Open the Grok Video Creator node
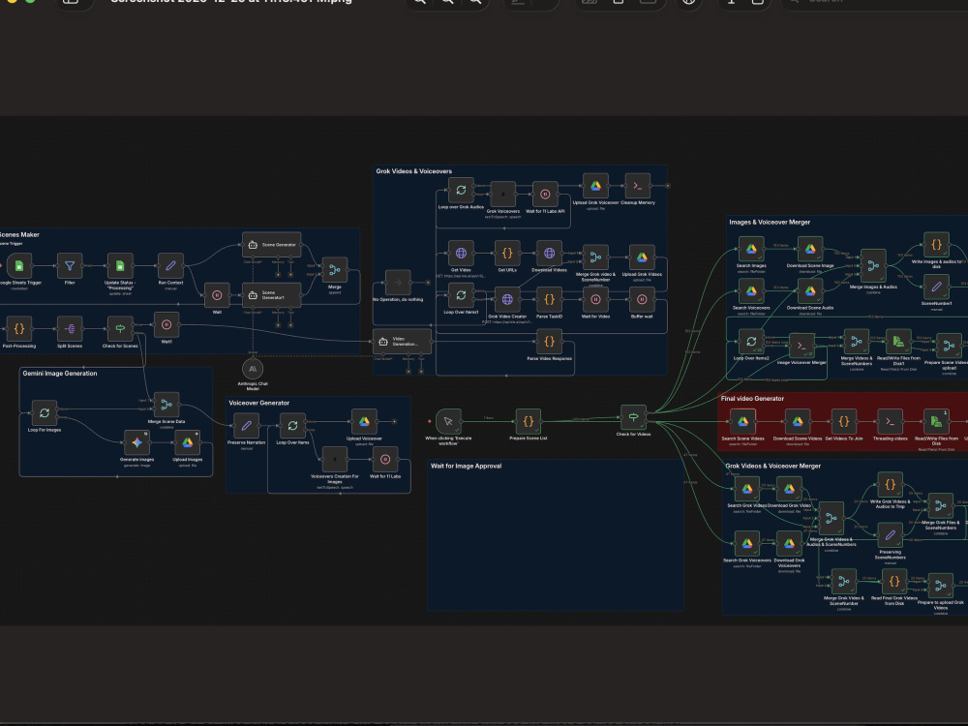Image resolution: width=968 pixels, height=726 pixels. pos(507,299)
